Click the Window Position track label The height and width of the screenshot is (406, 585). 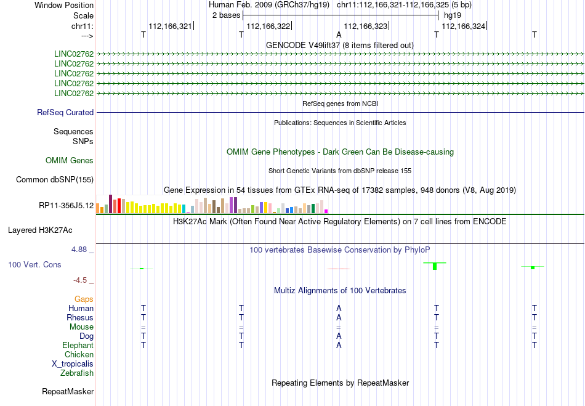(x=64, y=5)
